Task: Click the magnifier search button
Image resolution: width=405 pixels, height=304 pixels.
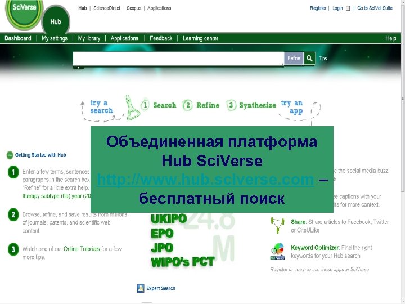Action: pyautogui.click(x=309, y=58)
